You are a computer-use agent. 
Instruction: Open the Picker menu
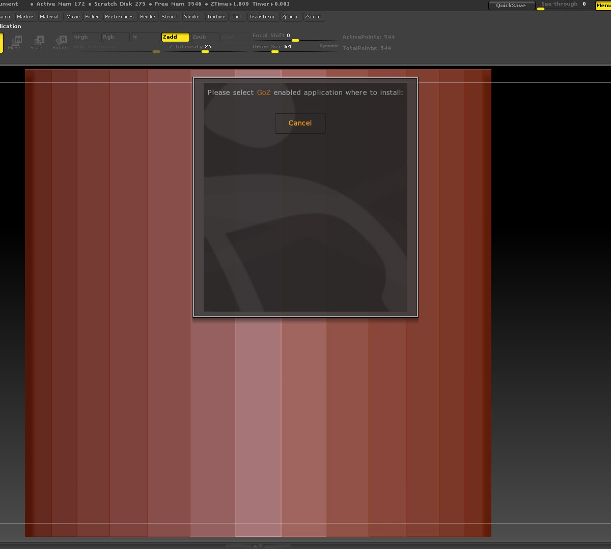tap(92, 17)
